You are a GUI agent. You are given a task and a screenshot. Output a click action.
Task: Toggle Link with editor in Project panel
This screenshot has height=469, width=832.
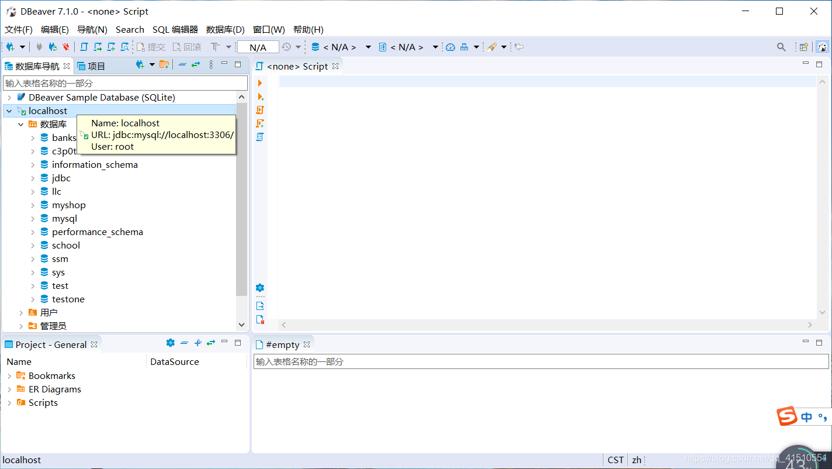211,343
